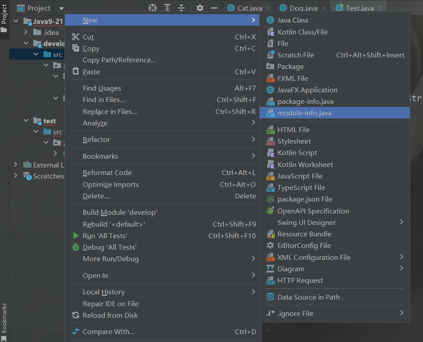Click Reload from Disk option

pyautogui.click(x=110, y=315)
